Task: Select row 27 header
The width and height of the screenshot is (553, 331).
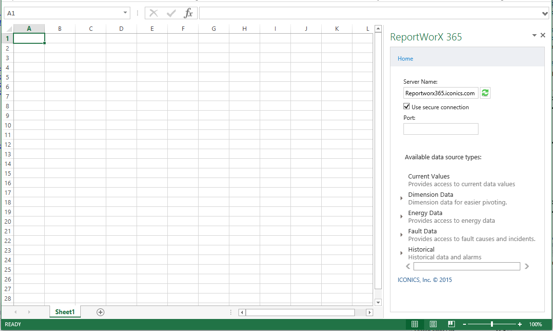Action: coord(7,289)
